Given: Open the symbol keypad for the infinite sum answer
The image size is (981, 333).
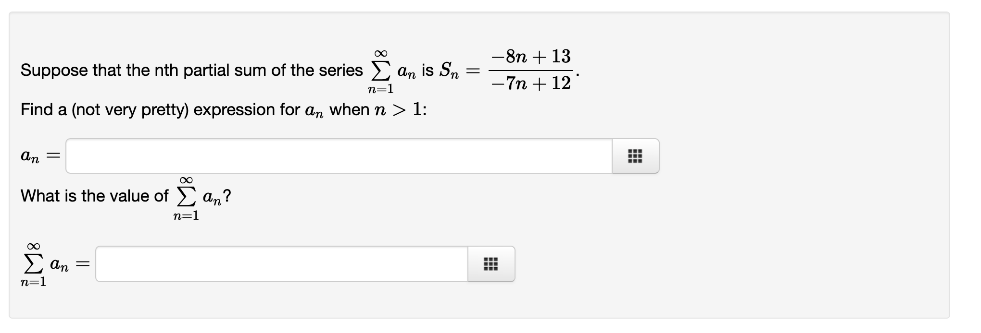Looking at the screenshot, I should click(x=491, y=264).
